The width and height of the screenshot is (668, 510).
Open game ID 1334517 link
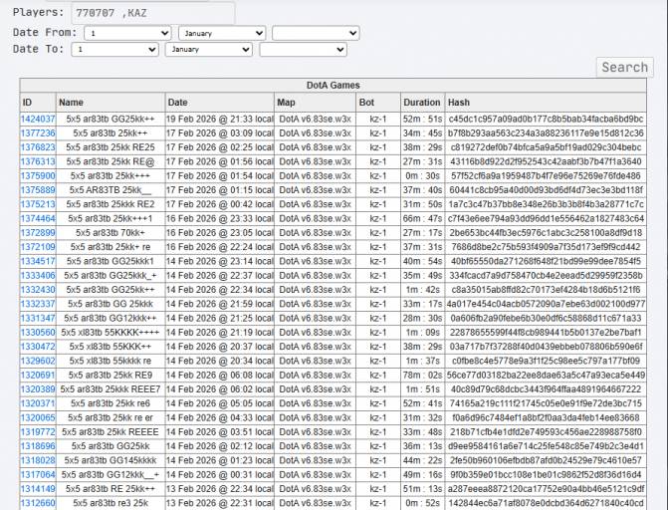38,261
